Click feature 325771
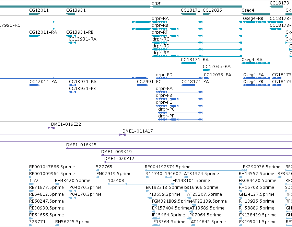Viewport: 292px width, 227px height. [x=37, y=222]
